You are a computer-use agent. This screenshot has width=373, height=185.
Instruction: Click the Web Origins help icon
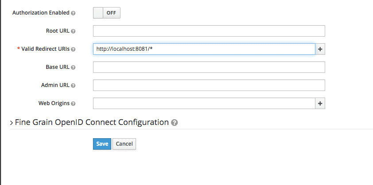73,104
